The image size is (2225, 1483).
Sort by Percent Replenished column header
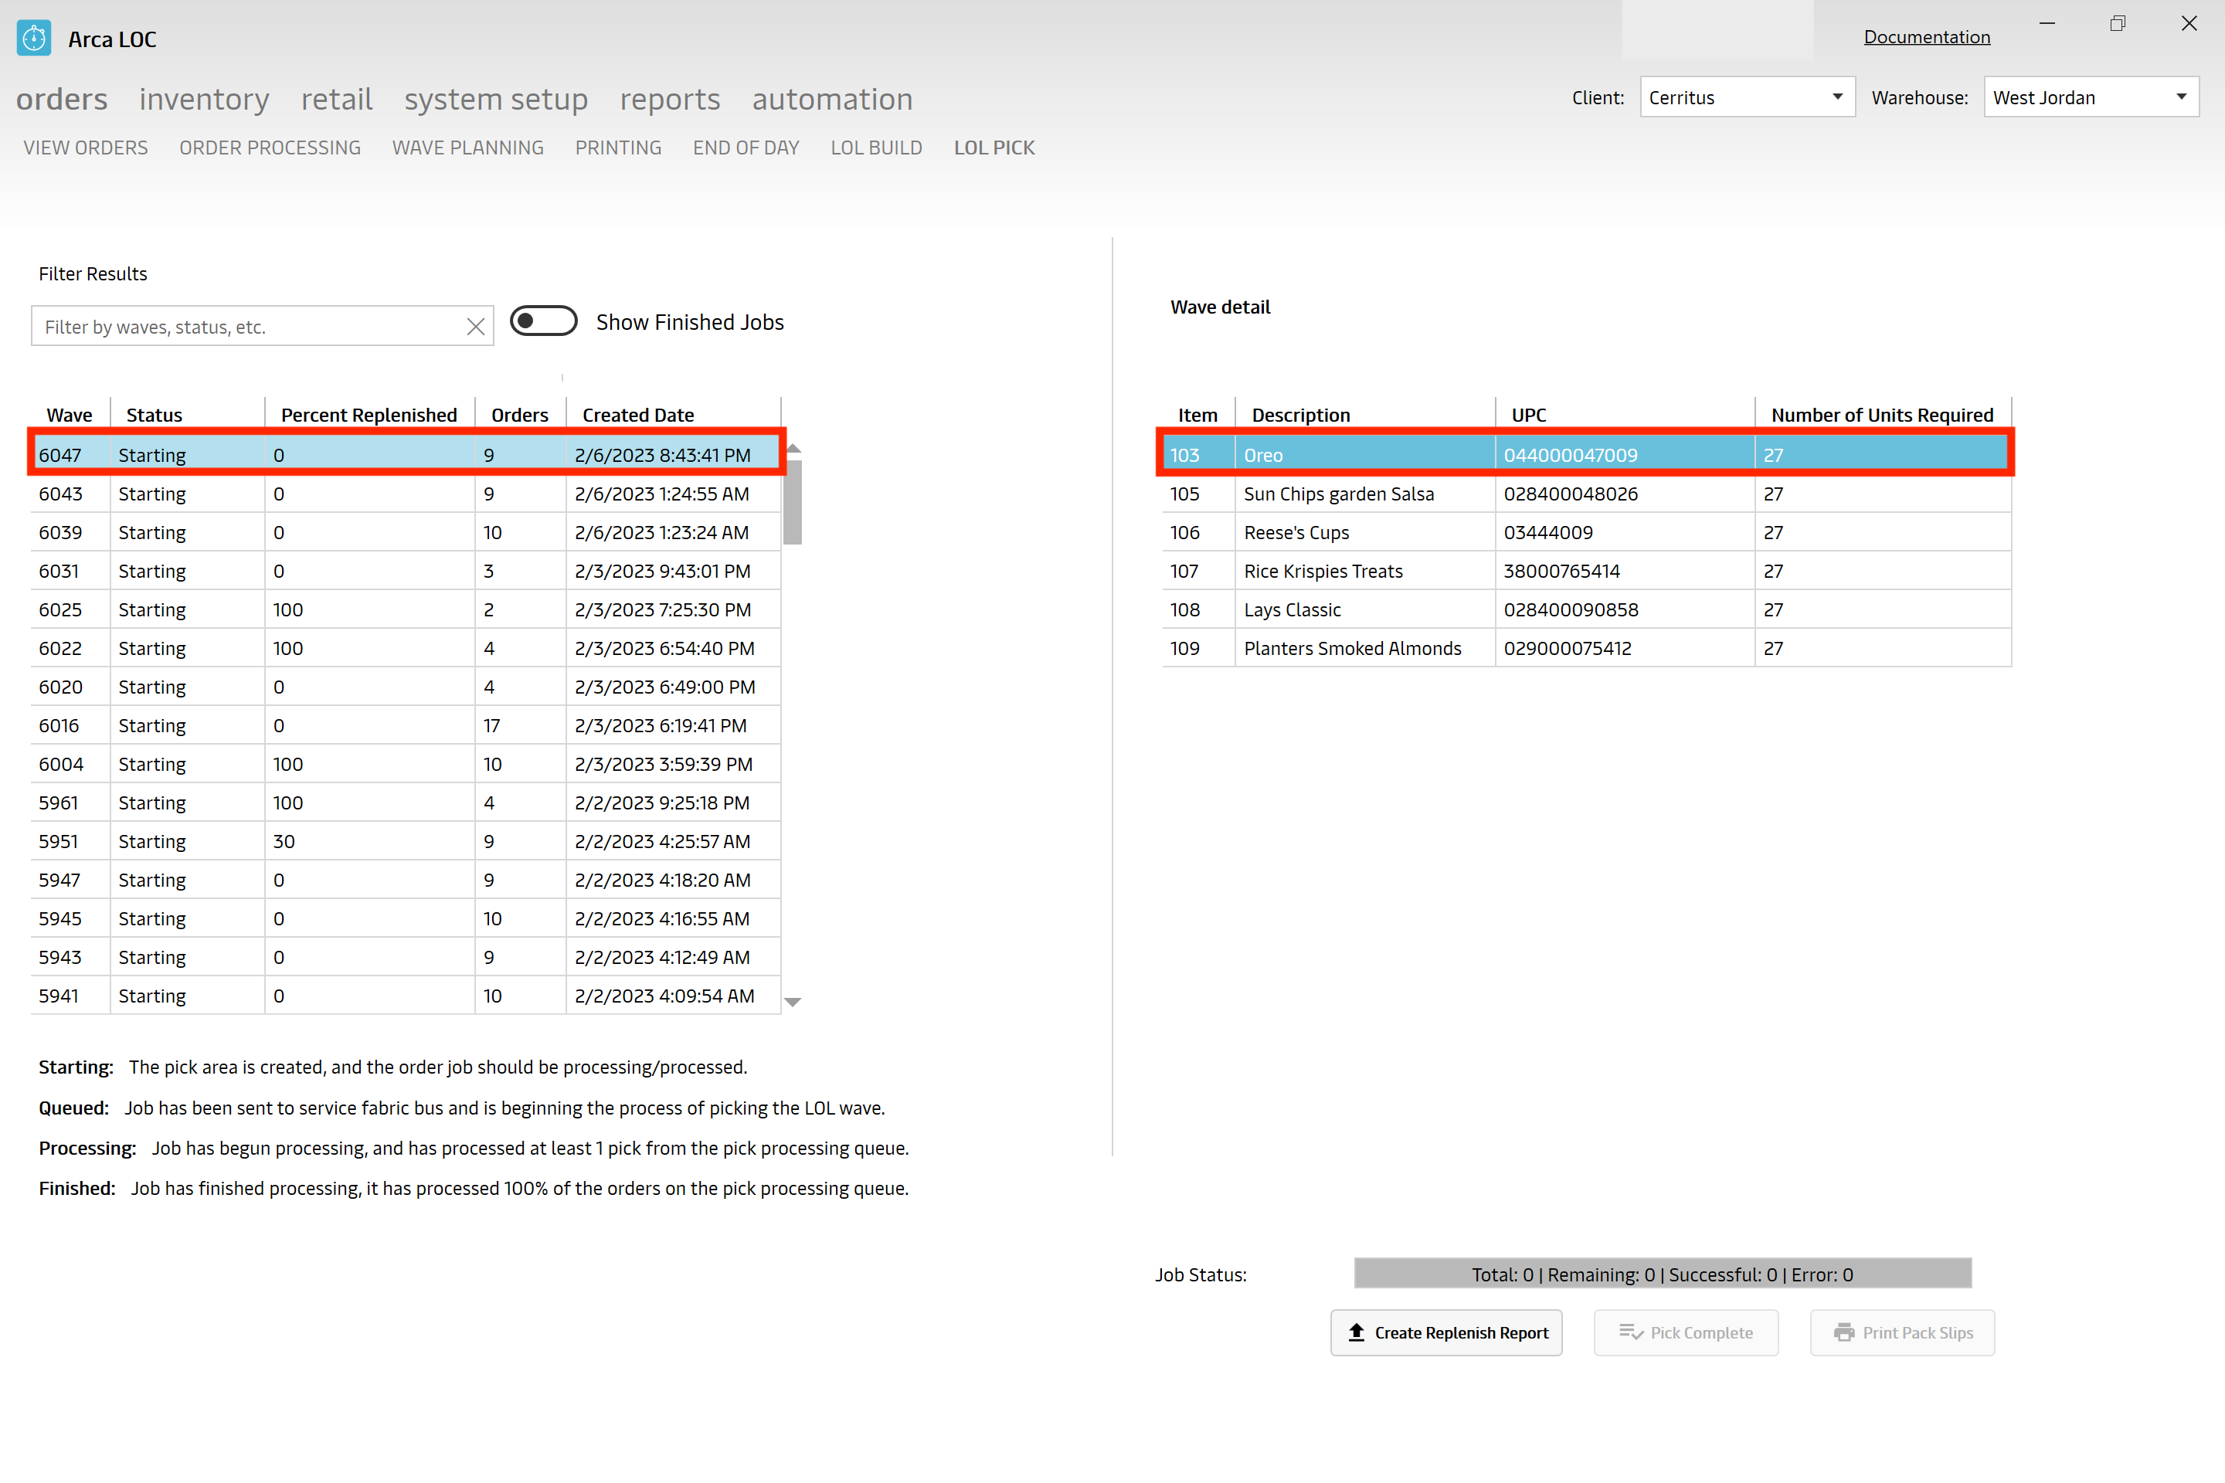pyautogui.click(x=369, y=416)
